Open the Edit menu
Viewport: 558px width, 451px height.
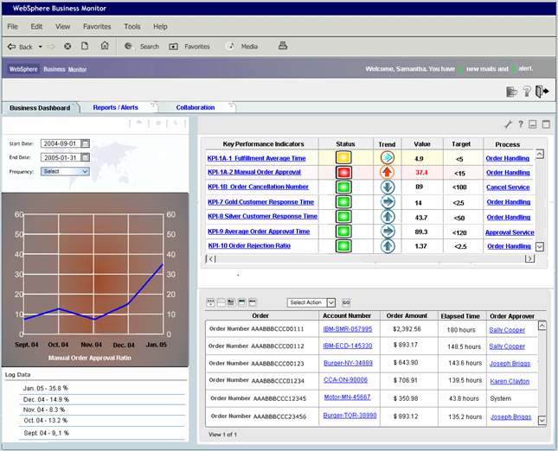click(36, 27)
